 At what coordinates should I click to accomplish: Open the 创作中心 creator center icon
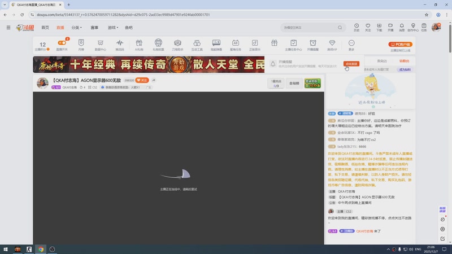413,27
